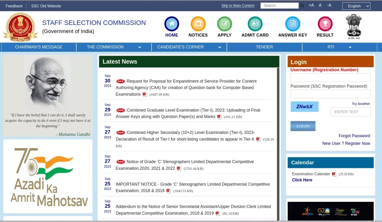Increase font size with +A

pos(311,5)
